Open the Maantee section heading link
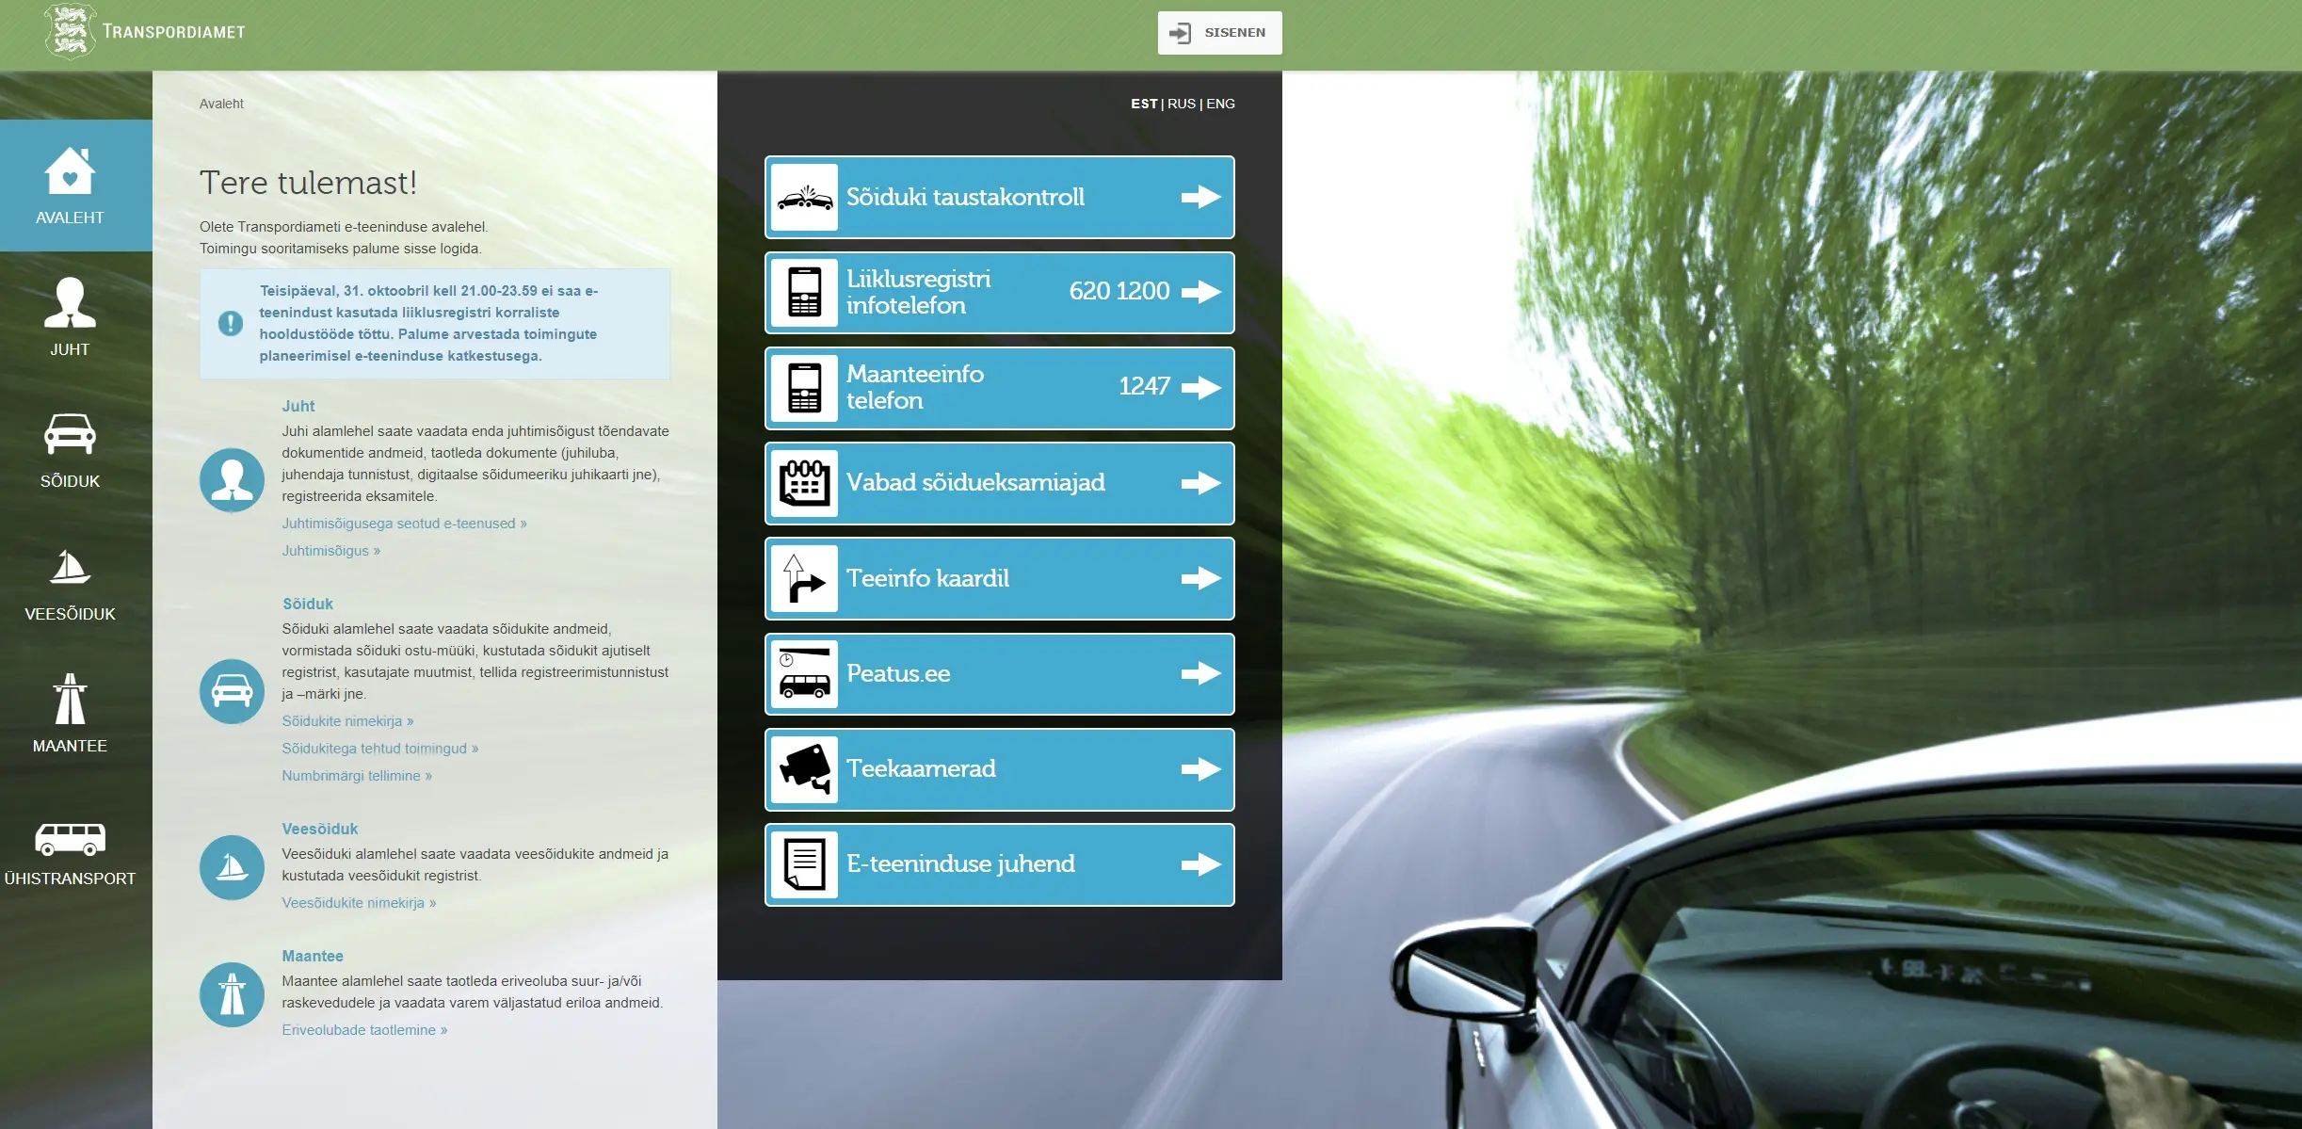The image size is (2302, 1129). 313,956
